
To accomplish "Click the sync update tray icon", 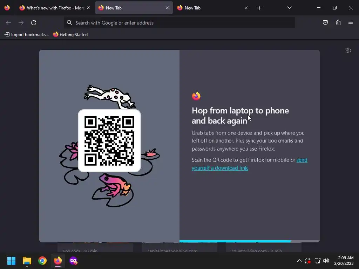I will click(x=308, y=261).
